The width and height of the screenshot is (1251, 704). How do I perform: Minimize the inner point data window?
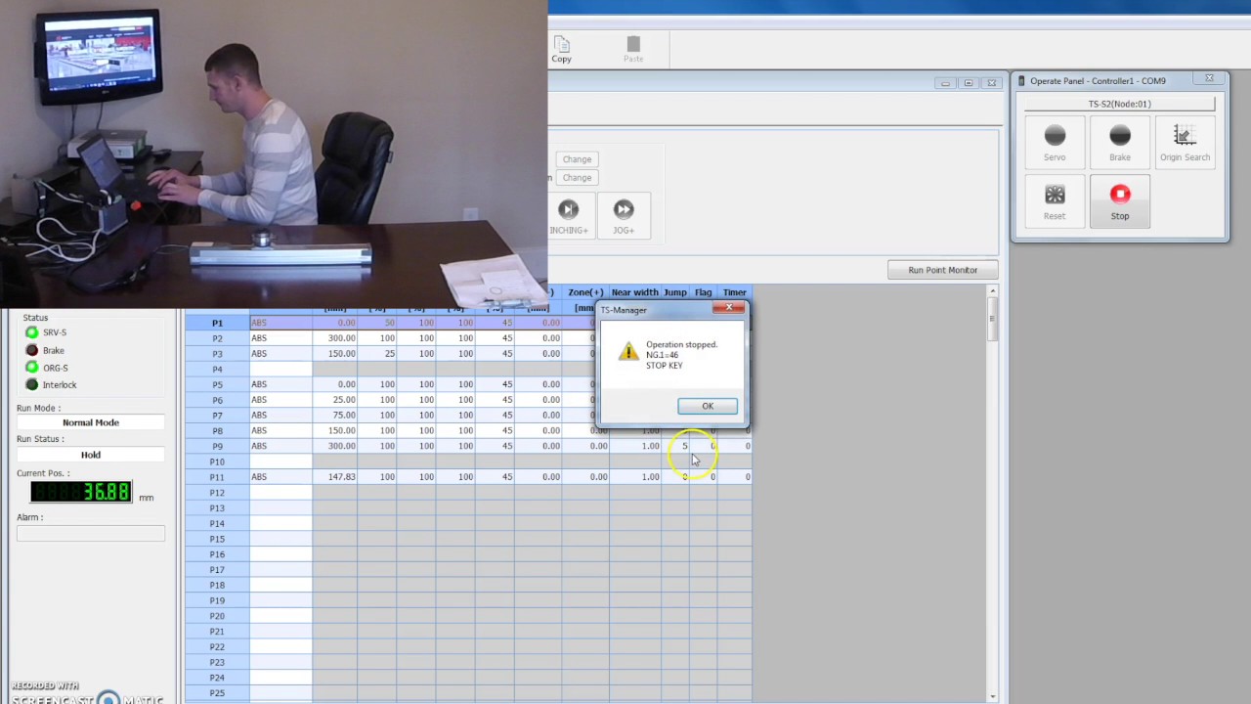pyautogui.click(x=945, y=83)
